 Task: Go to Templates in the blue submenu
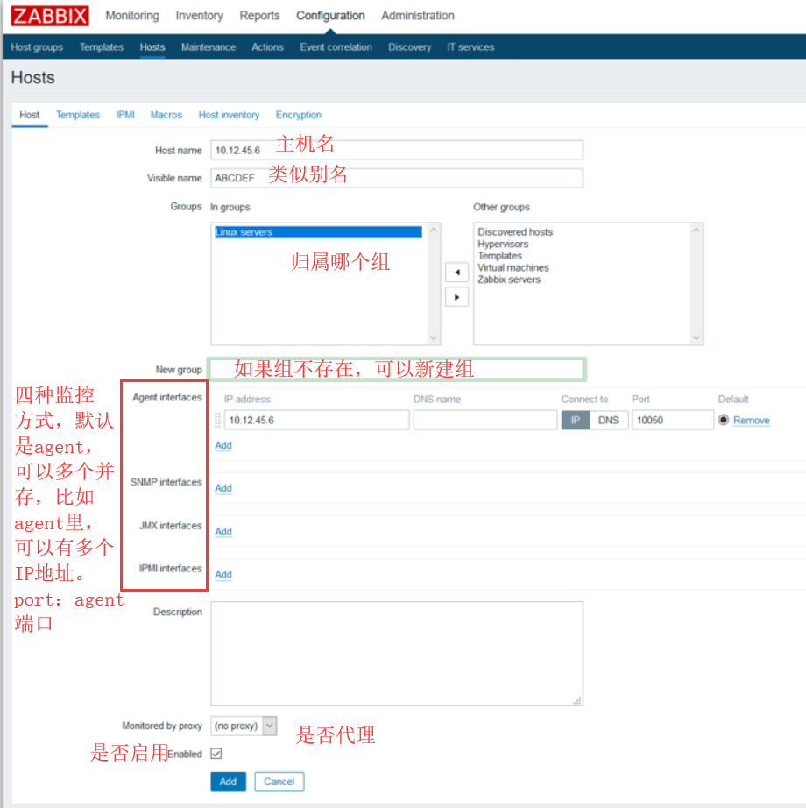102,47
